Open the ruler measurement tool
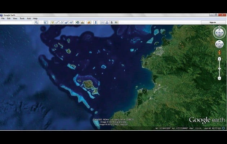This screenshot has width=227, height=144. (96, 22)
